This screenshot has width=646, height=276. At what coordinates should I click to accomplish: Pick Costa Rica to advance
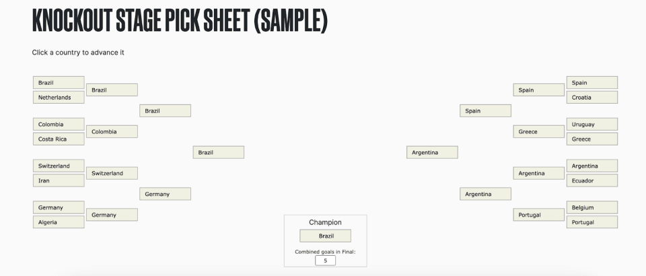[x=59, y=139]
